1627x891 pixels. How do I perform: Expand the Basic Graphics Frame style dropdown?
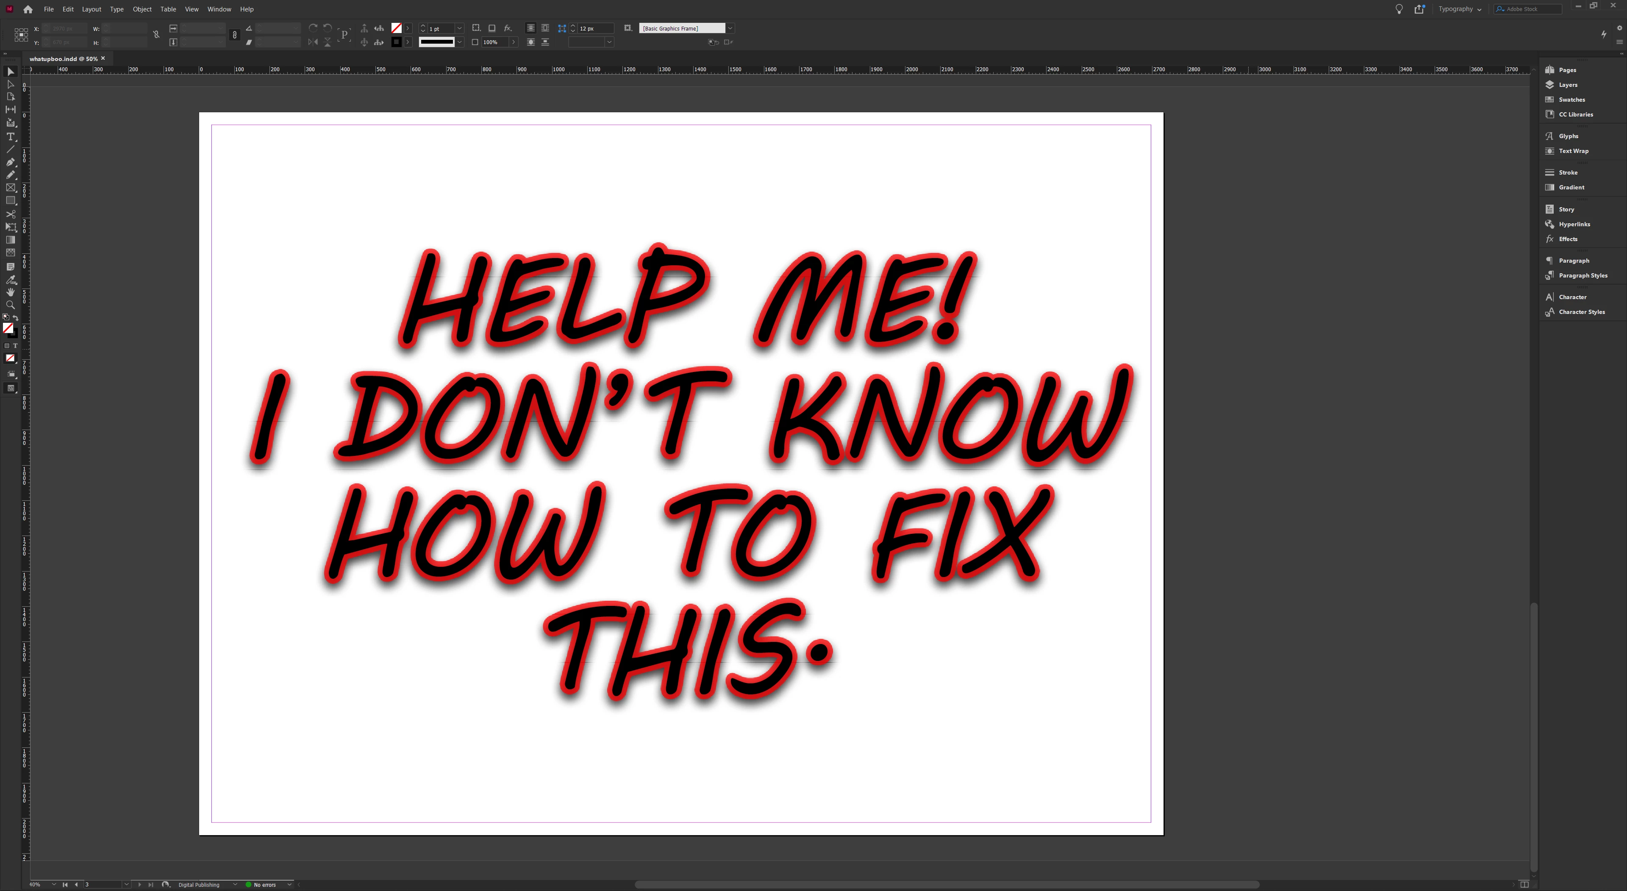pos(730,28)
